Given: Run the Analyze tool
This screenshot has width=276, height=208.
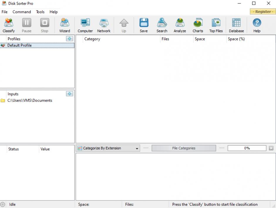Looking at the screenshot, I should (180, 25).
